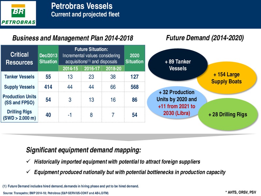
Task: Click heading 'Business and Management Plan 2014-2018'
Action: coord(73,38)
